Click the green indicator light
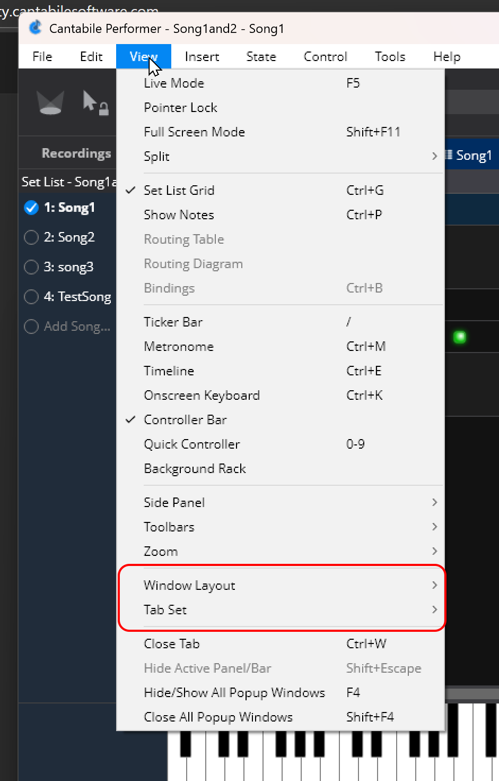Viewport: 499px width, 781px height. tap(459, 337)
